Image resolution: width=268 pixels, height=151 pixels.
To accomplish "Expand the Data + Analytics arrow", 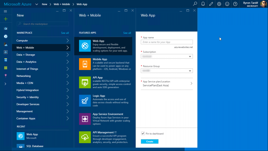I will pos(68,62).
